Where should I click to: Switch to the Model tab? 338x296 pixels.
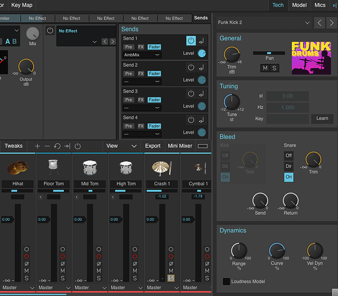(299, 5)
